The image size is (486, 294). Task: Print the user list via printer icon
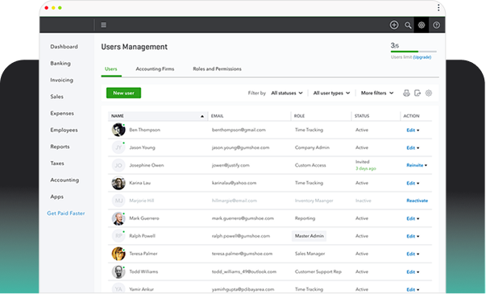coord(406,93)
